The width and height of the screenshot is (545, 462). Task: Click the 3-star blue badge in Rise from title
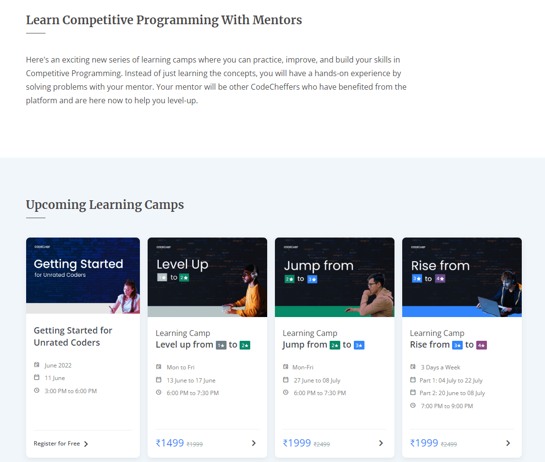[457, 345]
